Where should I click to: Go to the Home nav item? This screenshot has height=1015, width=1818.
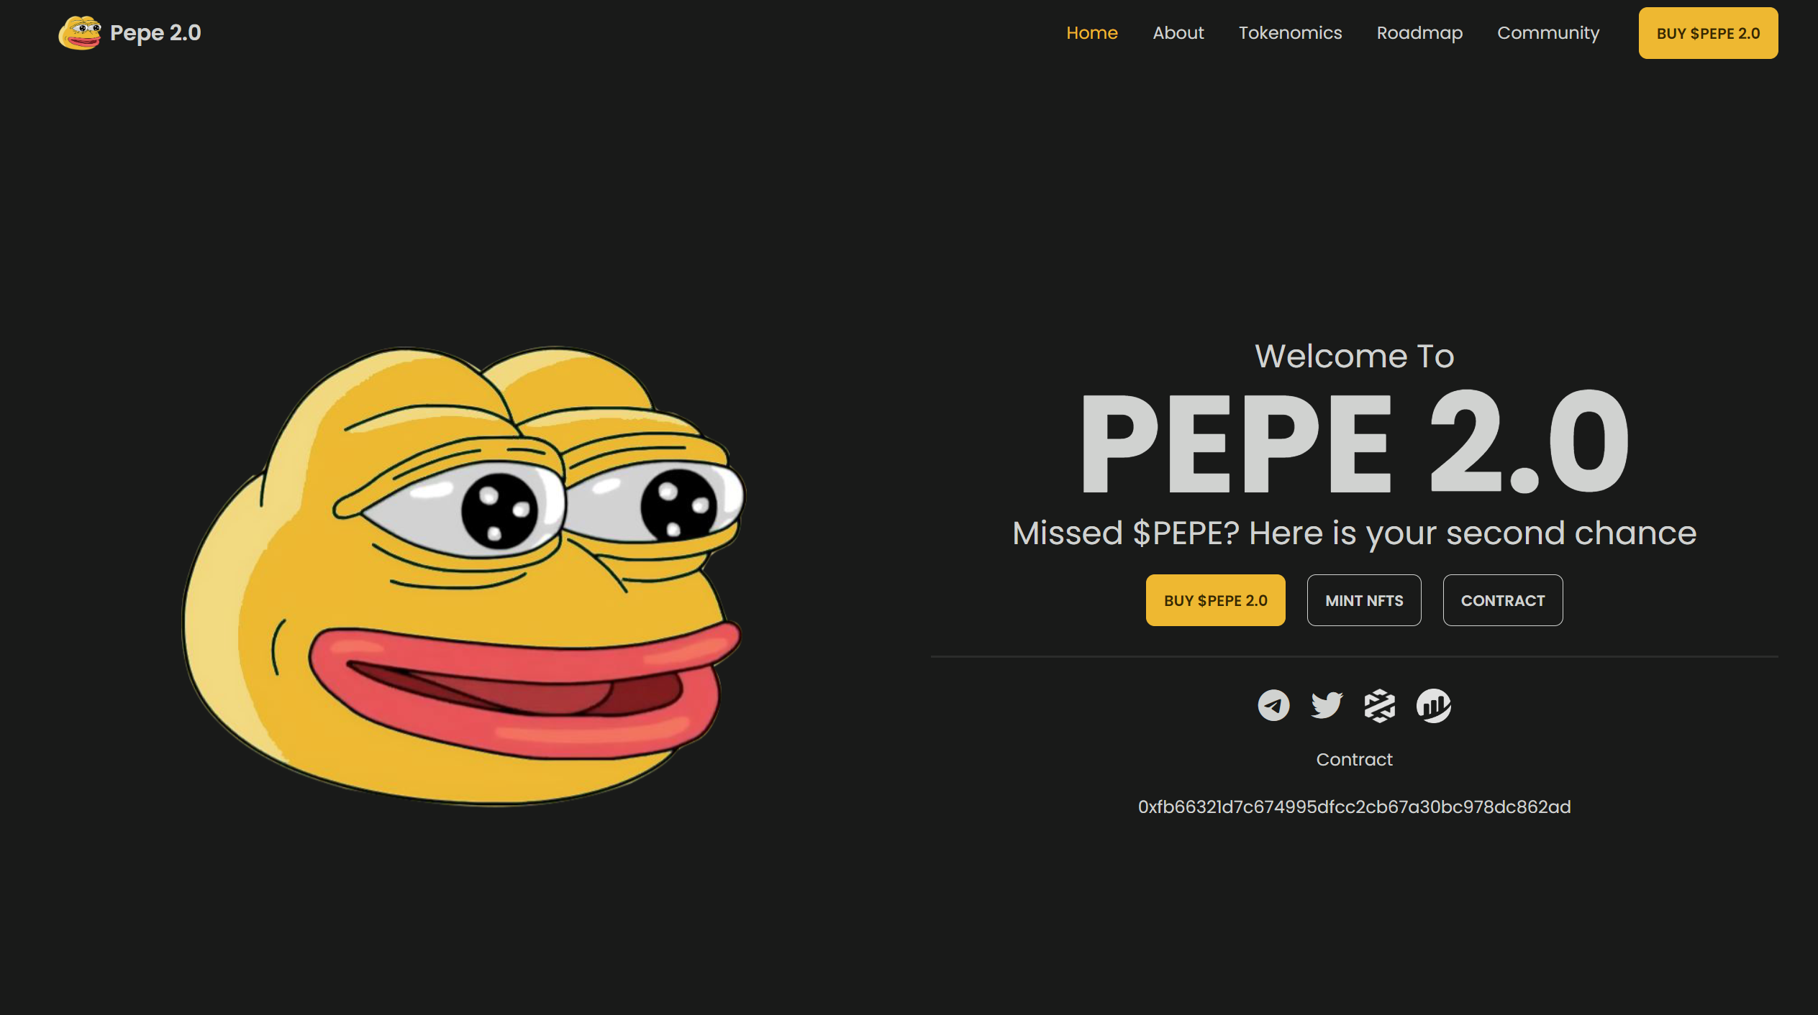(x=1091, y=33)
